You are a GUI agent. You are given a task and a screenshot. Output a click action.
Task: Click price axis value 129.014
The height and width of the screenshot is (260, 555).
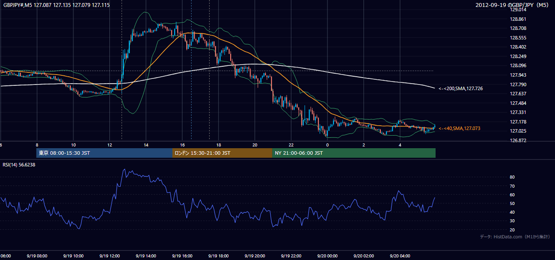tap(518, 10)
